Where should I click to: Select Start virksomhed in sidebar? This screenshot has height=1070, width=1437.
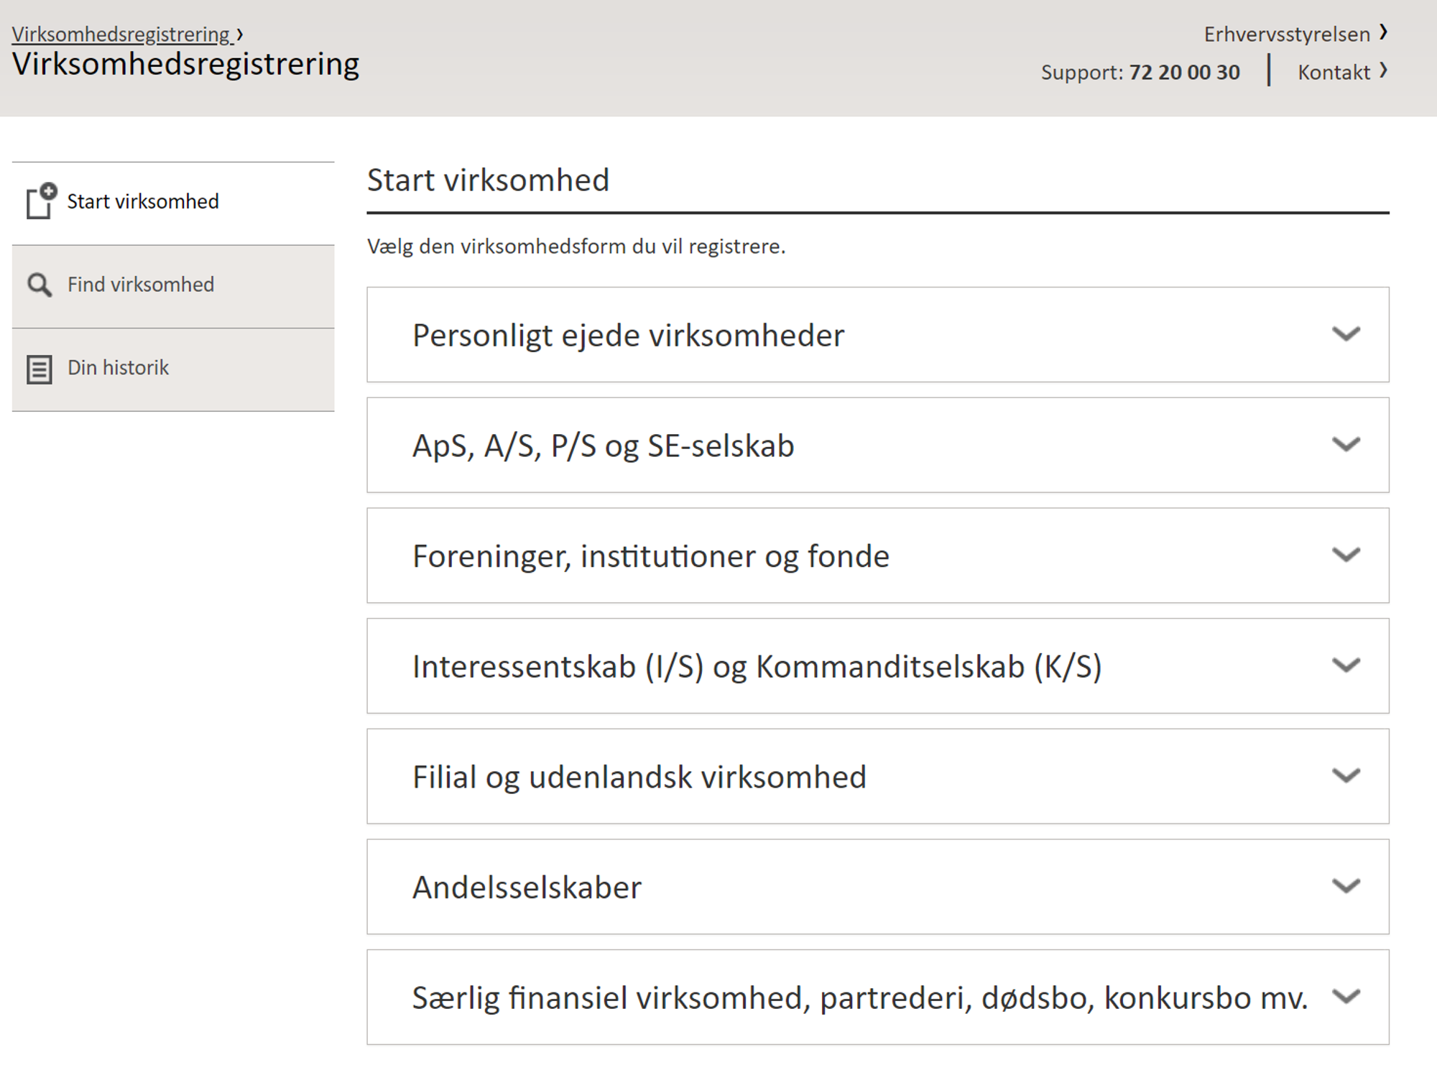(x=143, y=202)
